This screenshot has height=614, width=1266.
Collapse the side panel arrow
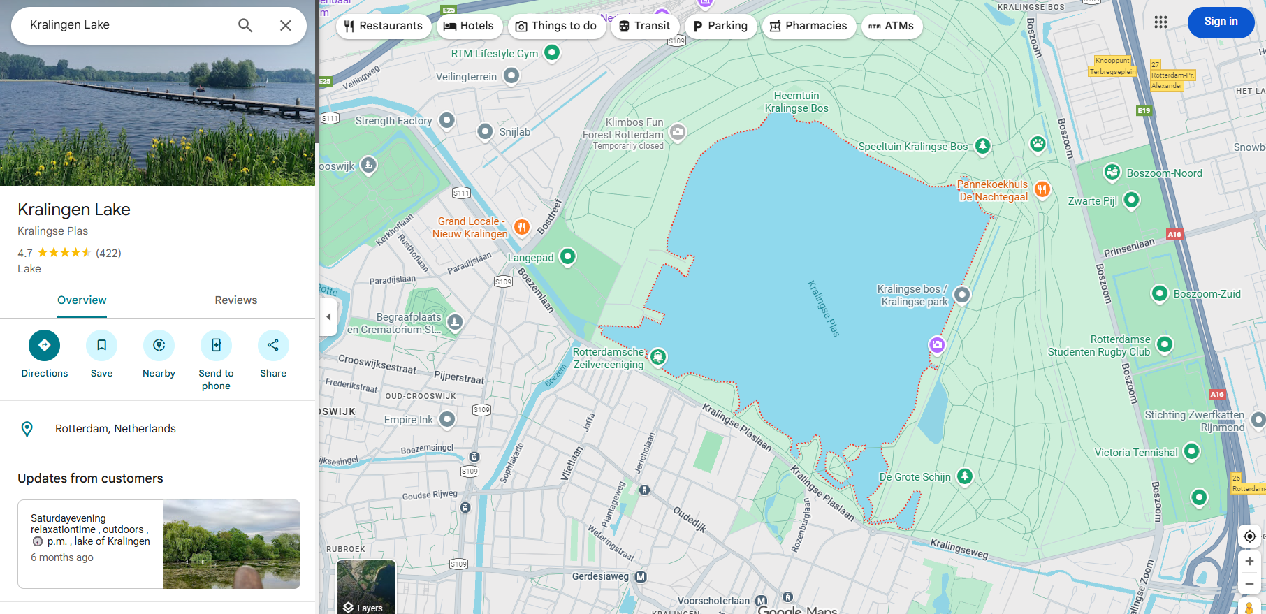[328, 316]
